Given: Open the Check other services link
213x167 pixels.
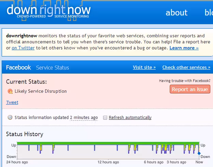Looking at the screenshot, I should pos(186,67).
